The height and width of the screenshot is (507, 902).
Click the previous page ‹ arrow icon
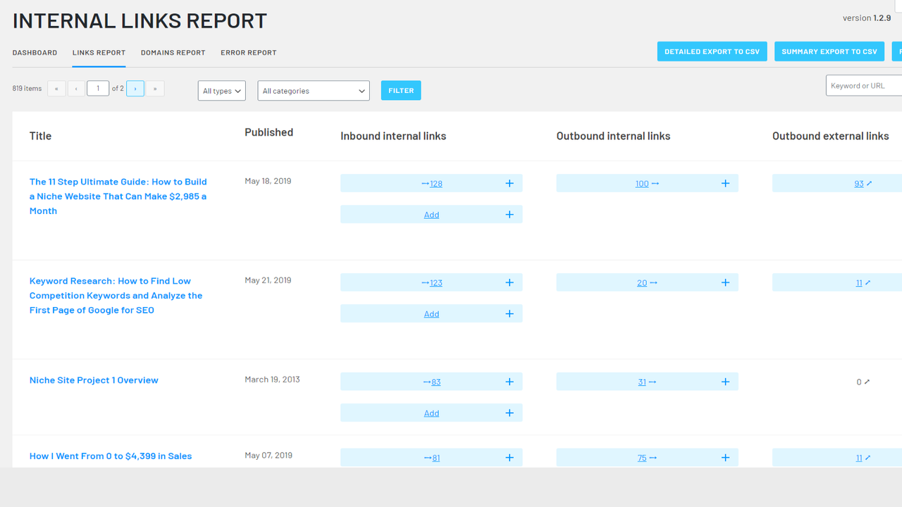click(76, 88)
